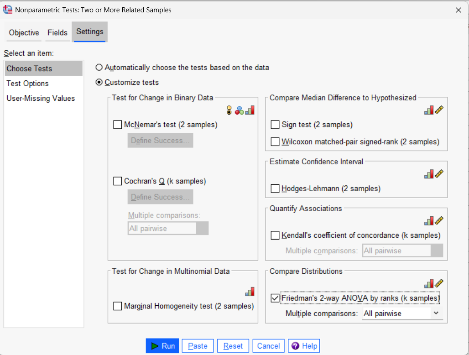Click the scale fields bar-chart icon in Binary Data panel

click(250, 110)
